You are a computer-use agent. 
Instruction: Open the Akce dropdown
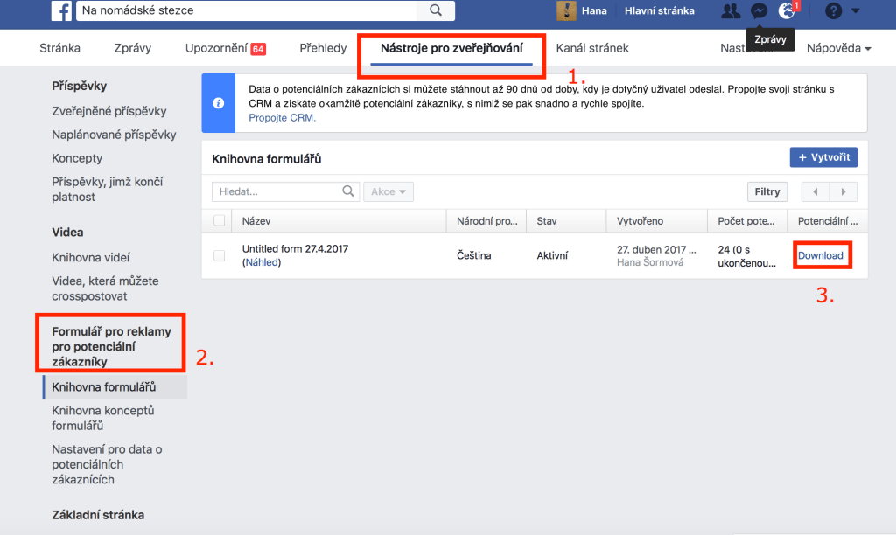click(x=388, y=191)
